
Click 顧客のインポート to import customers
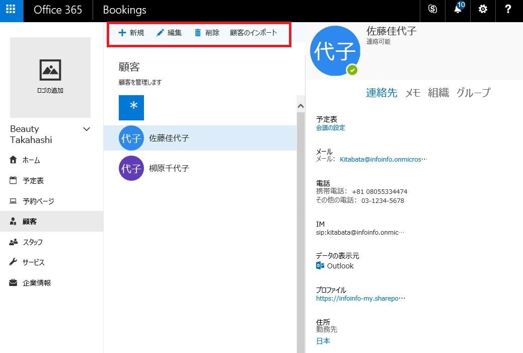click(253, 33)
